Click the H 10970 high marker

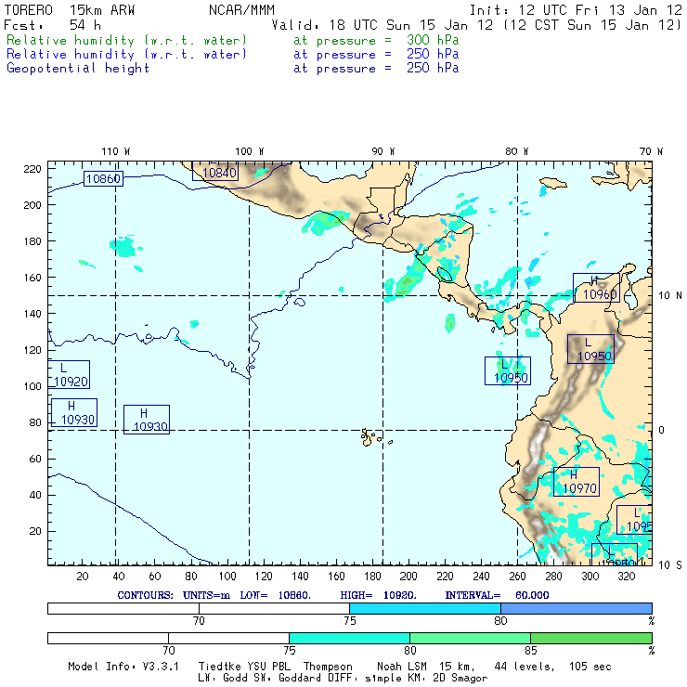coord(577,482)
